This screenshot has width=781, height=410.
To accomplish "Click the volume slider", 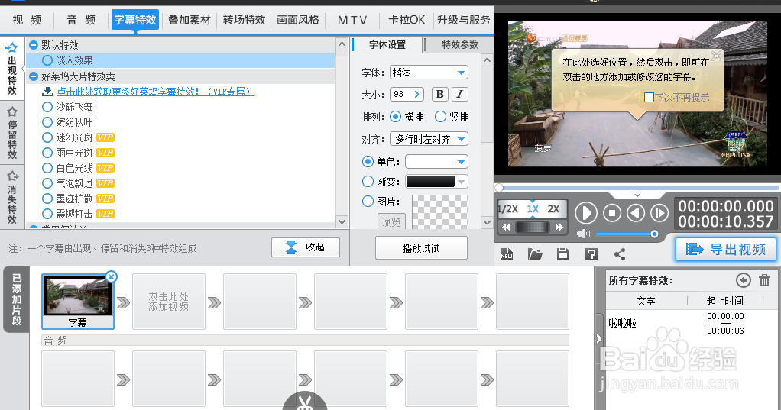I will pos(627,234).
